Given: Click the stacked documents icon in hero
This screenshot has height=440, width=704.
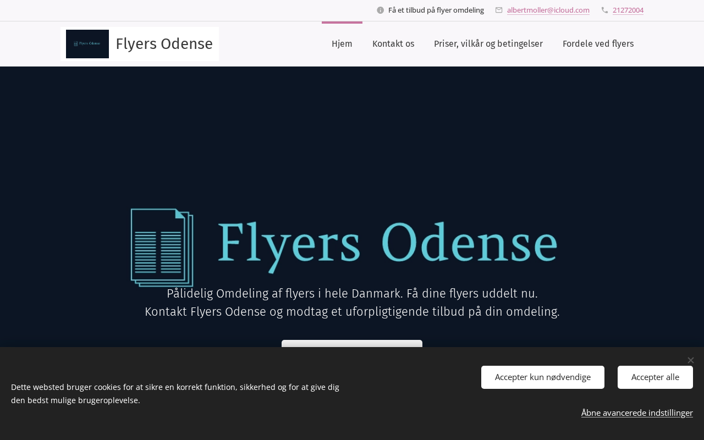Looking at the screenshot, I should tap(162, 248).
